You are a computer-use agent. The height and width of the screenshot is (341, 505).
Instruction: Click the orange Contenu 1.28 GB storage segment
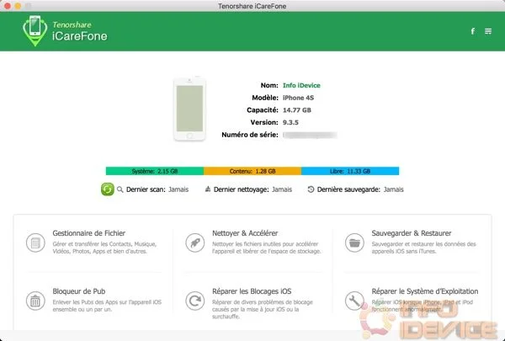252,171
